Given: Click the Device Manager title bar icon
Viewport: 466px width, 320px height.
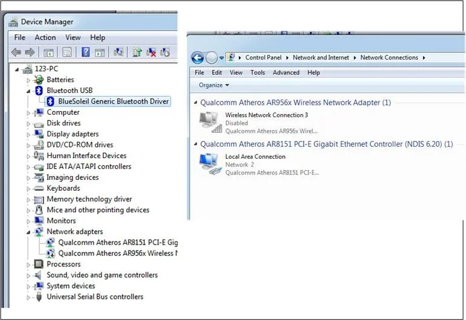Looking at the screenshot, I should [x=13, y=22].
